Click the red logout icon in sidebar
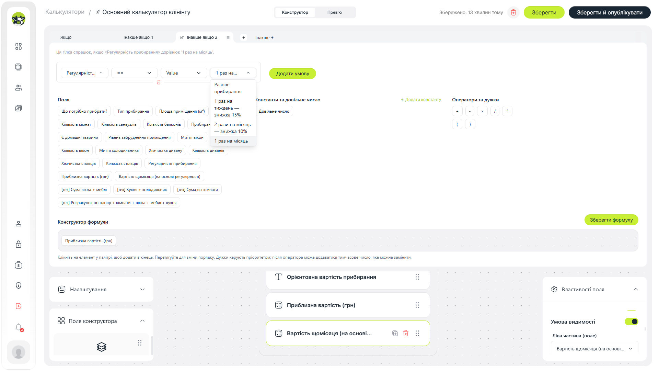The image size is (659, 371). click(19, 306)
